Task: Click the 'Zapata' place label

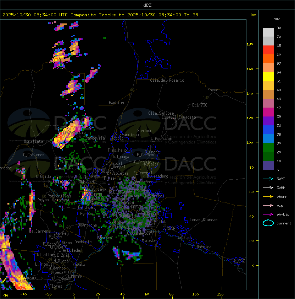Action: coord(79,265)
